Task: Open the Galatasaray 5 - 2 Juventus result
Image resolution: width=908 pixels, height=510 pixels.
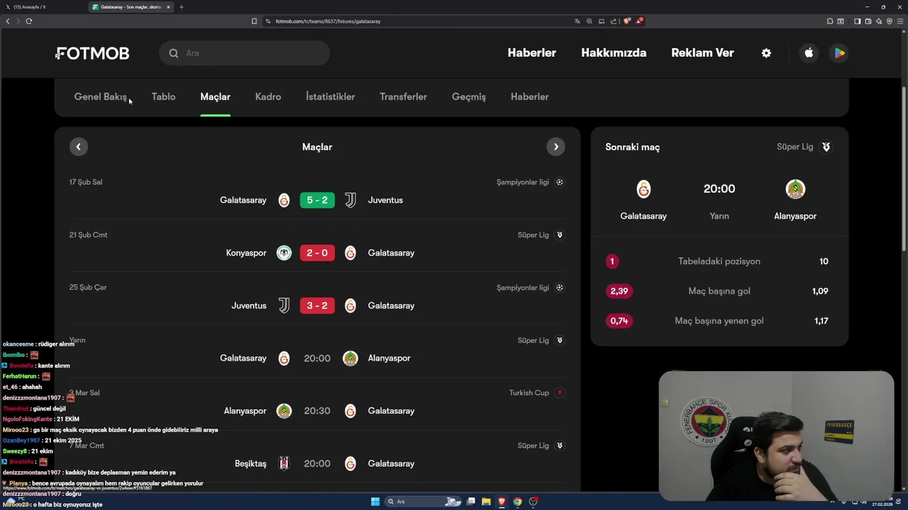Action: [x=317, y=200]
